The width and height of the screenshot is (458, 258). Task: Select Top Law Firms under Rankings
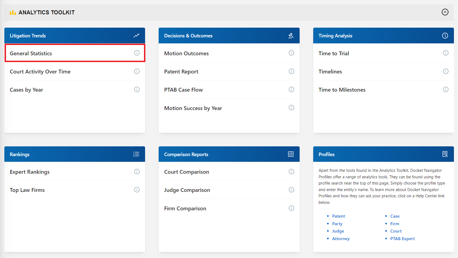click(27, 190)
